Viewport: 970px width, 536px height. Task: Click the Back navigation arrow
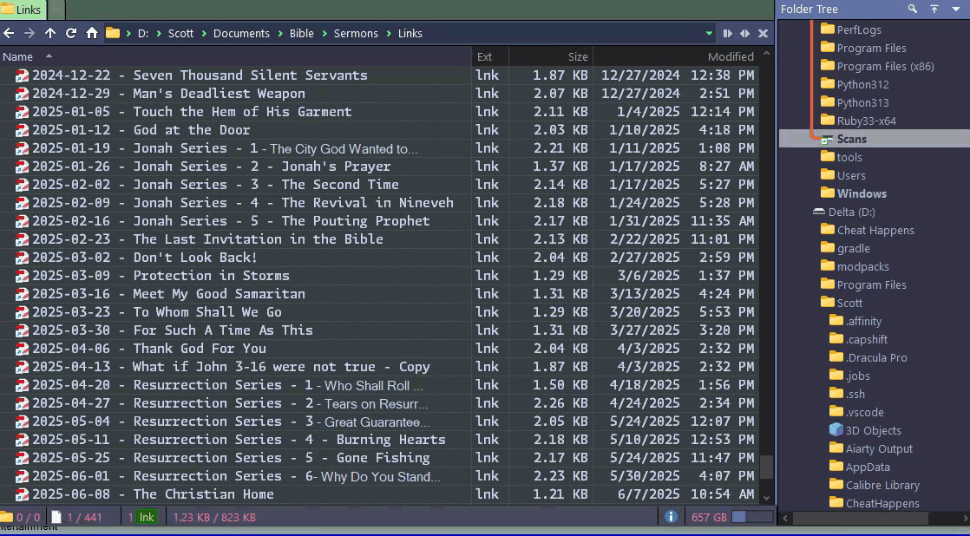point(10,33)
